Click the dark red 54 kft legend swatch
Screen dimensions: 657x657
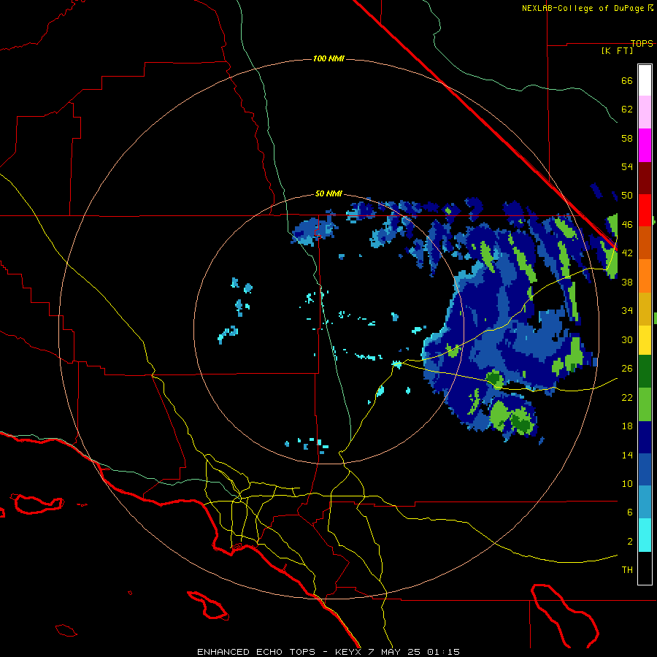pos(645,177)
